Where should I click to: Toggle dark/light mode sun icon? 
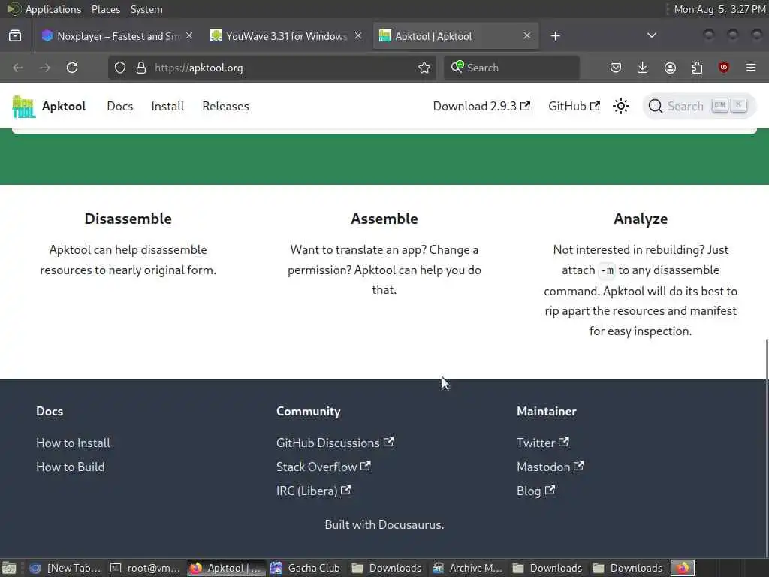point(621,106)
